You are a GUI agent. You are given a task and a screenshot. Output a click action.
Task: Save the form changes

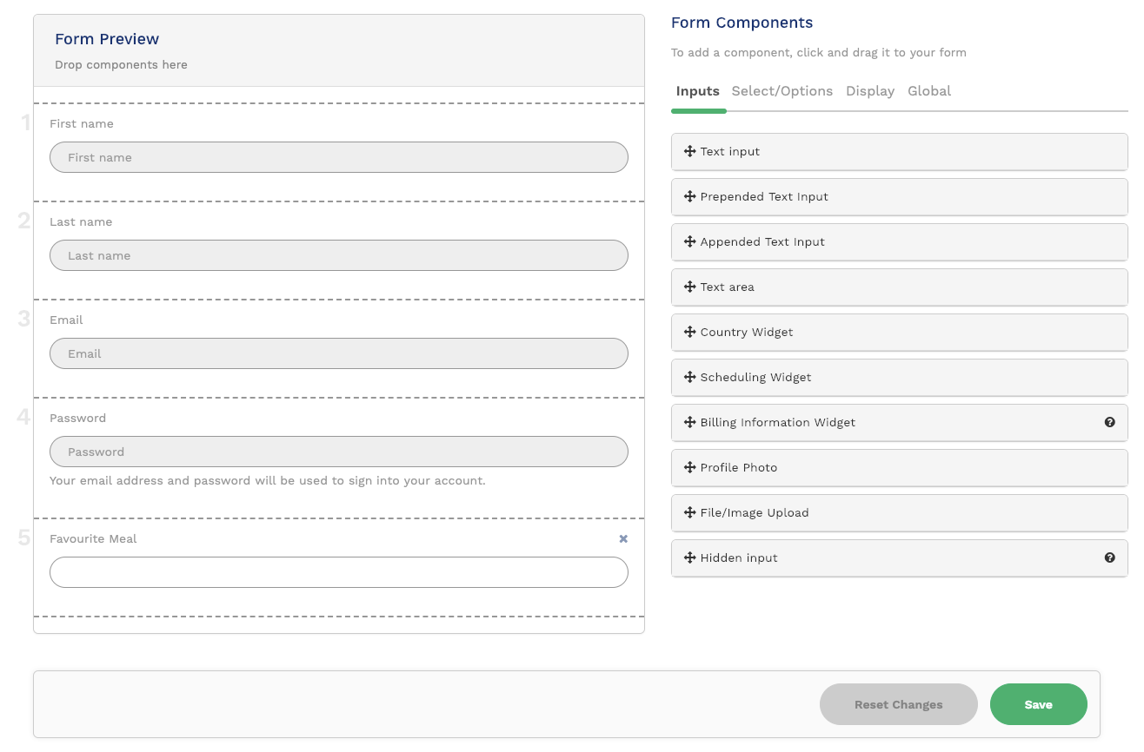(x=1038, y=704)
